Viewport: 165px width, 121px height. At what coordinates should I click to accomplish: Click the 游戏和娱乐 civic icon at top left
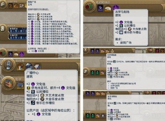coord(3,4)
